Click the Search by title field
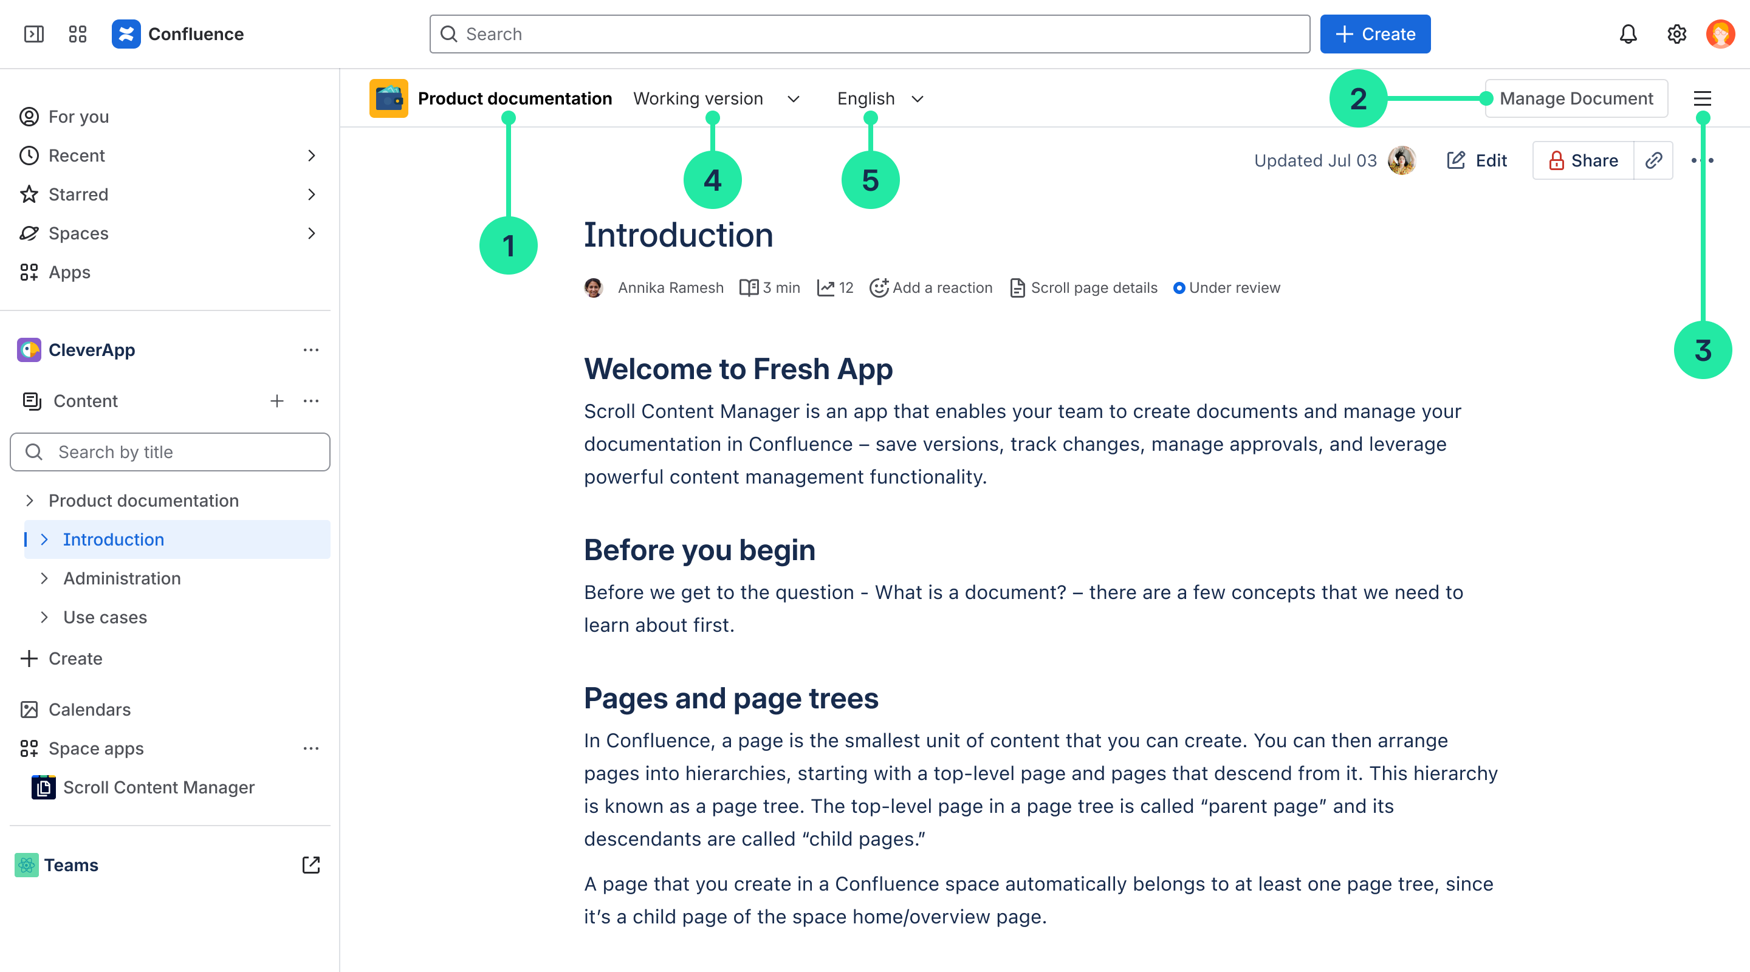1750x972 pixels. click(170, 452)
